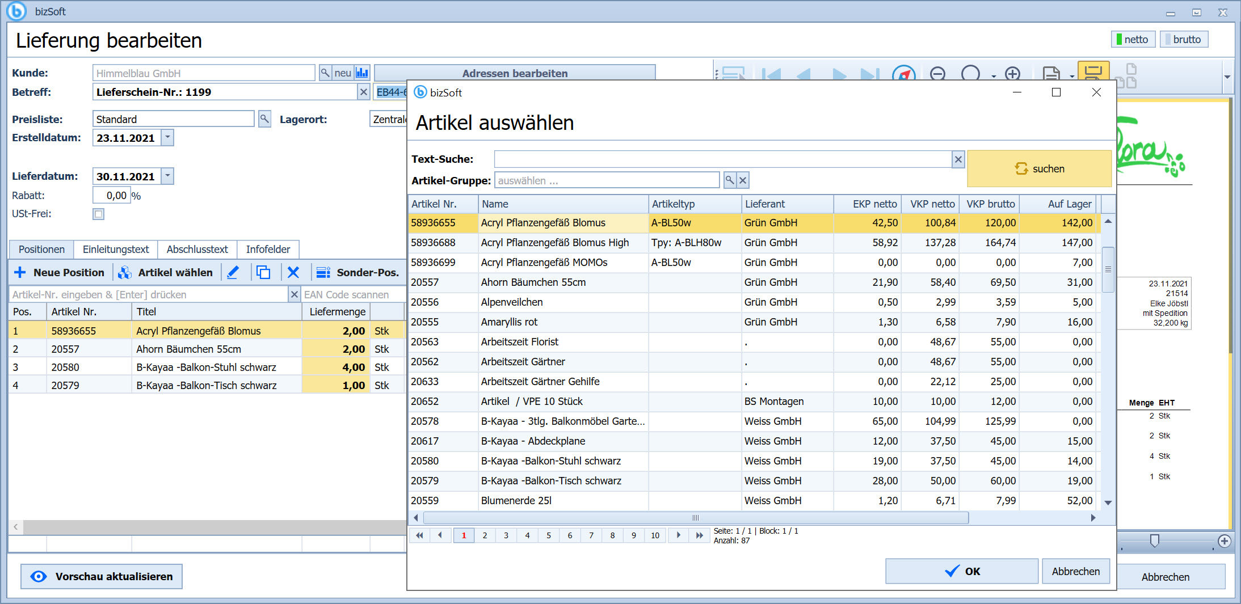Click article list scroll-down arrow
This screenshot has height=604, width=1241.
[x=1108, y=502]
